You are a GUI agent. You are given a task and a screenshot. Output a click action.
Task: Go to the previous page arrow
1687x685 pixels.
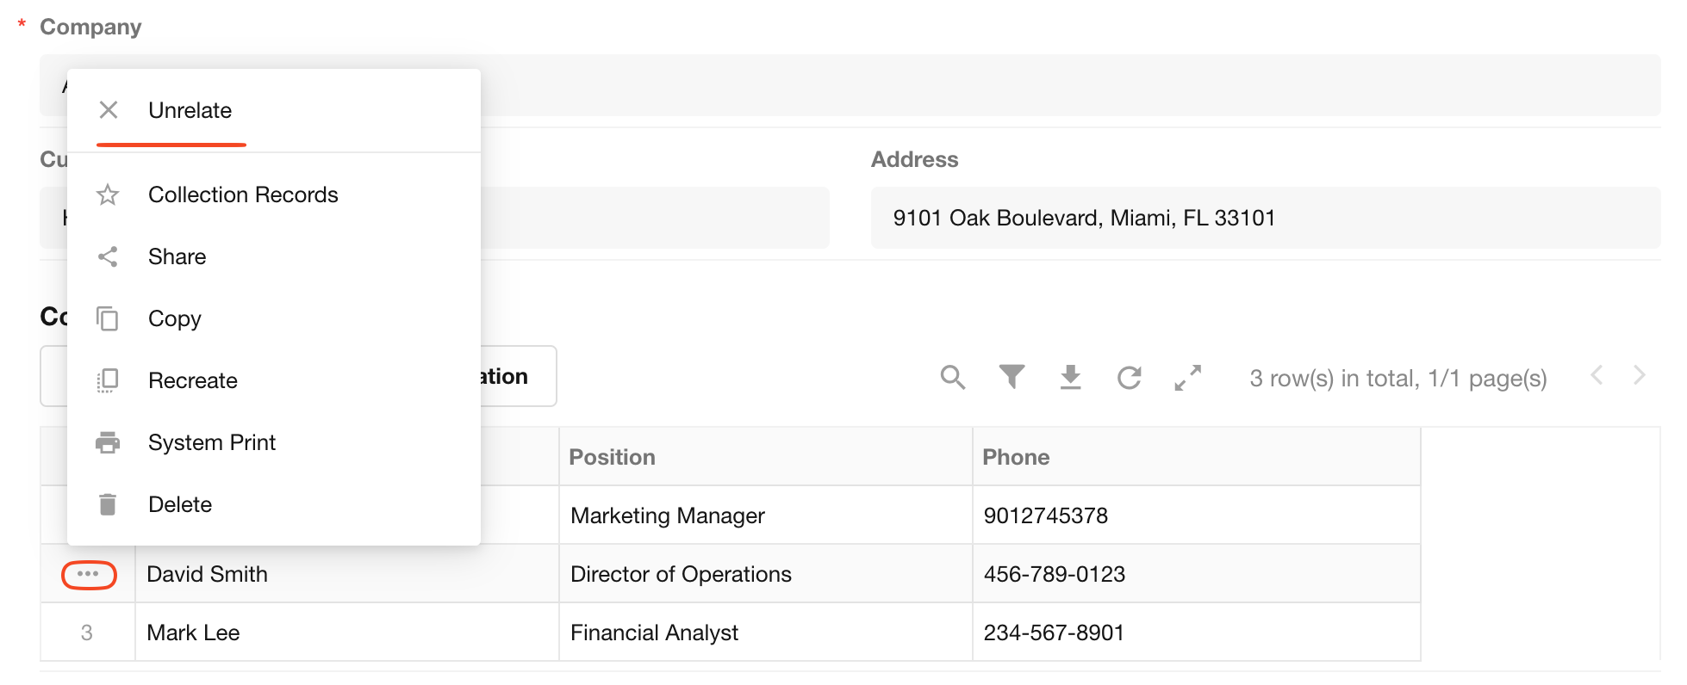[1597, 375]
